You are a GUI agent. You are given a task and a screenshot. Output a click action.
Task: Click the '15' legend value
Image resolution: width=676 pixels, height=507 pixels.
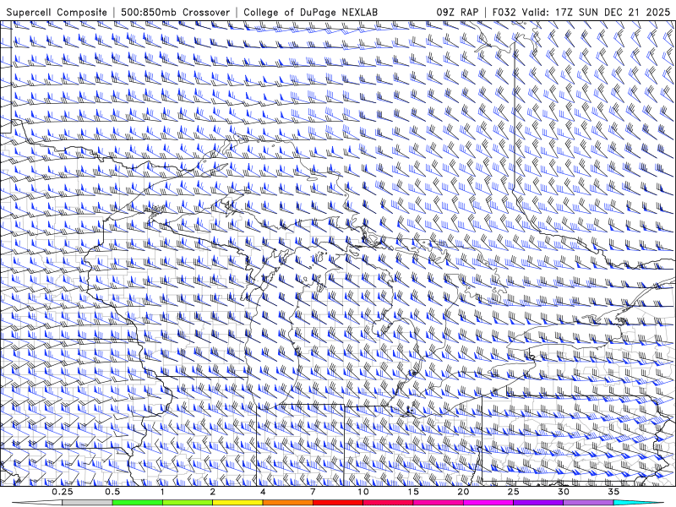[x=413, y=492]
